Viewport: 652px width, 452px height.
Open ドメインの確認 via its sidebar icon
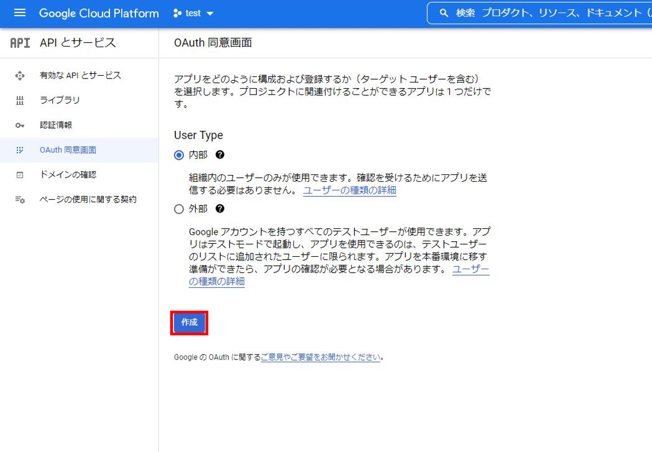coord(19,174)
